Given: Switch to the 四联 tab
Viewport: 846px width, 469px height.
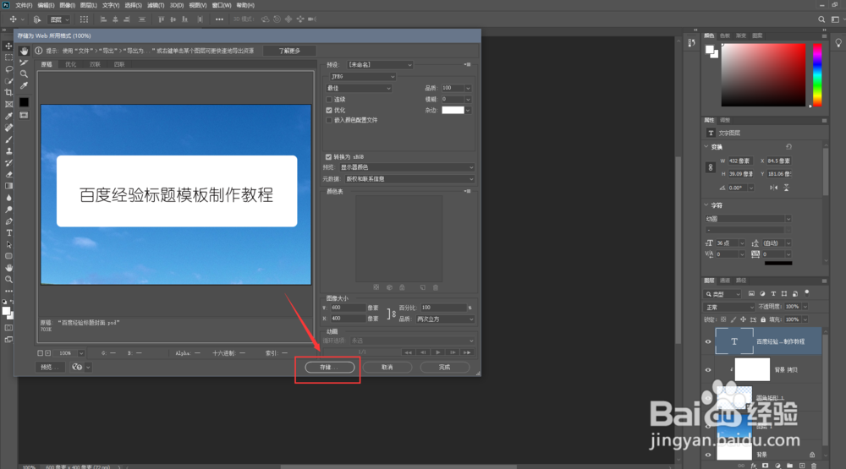Looking at the screenshot, I should (119, 64).
